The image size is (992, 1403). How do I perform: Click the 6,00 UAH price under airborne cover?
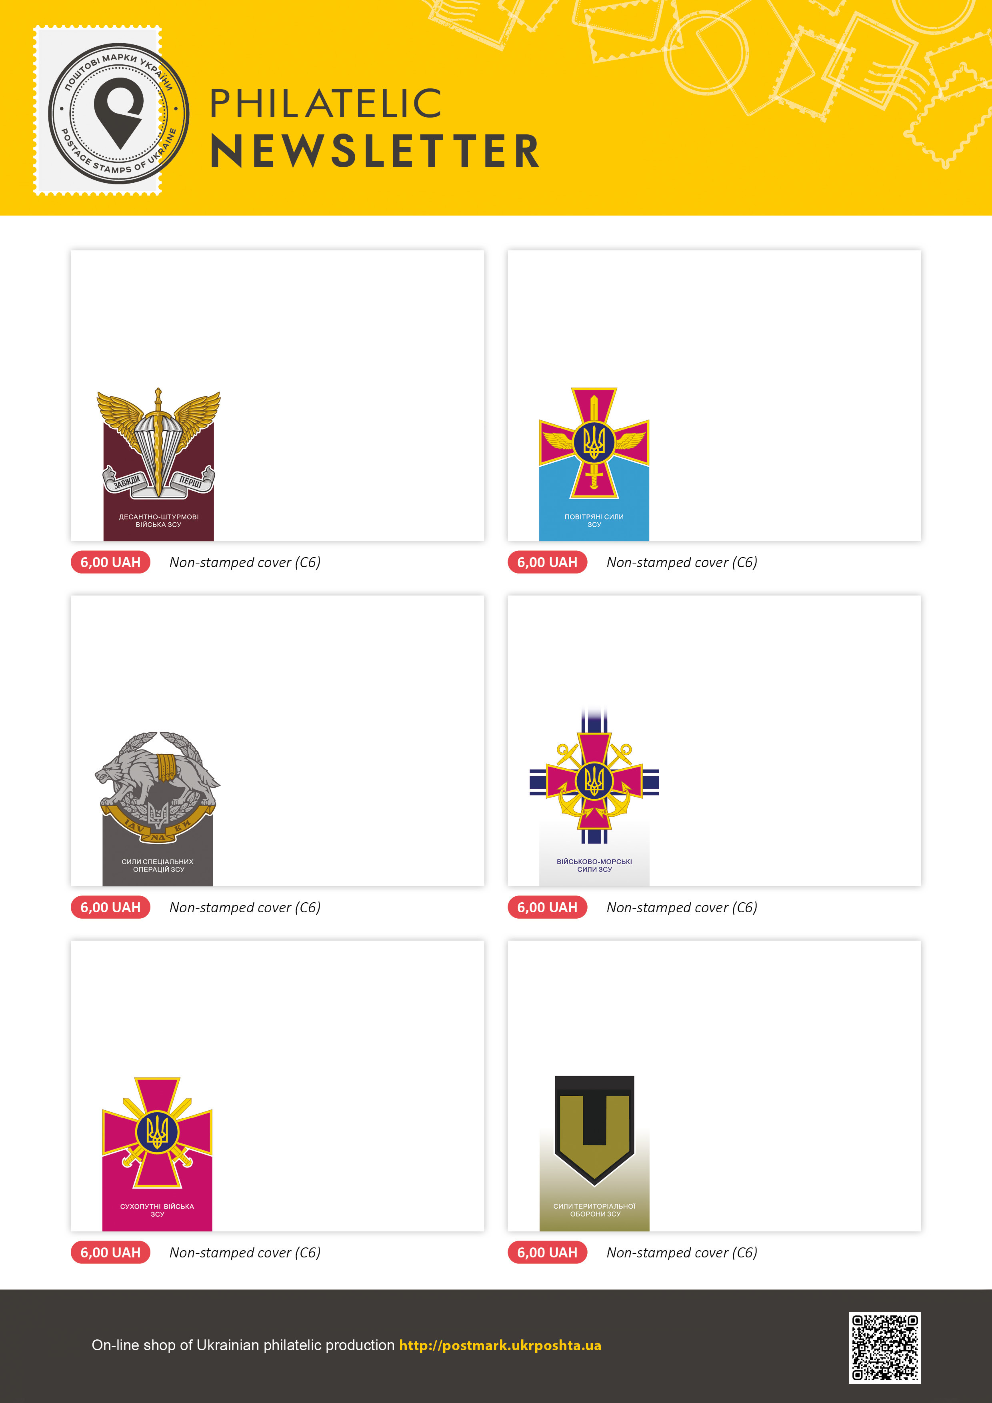coord(111,562)
